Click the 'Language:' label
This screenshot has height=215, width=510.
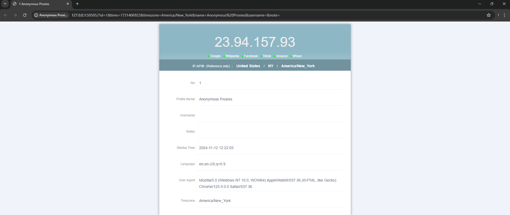[188, 164]
